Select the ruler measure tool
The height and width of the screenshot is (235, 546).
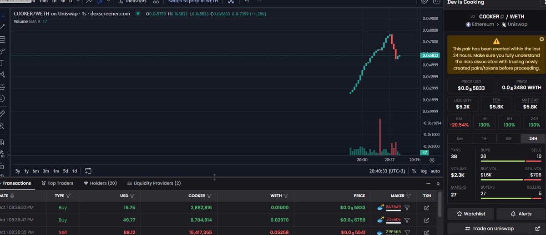[2, 113]
